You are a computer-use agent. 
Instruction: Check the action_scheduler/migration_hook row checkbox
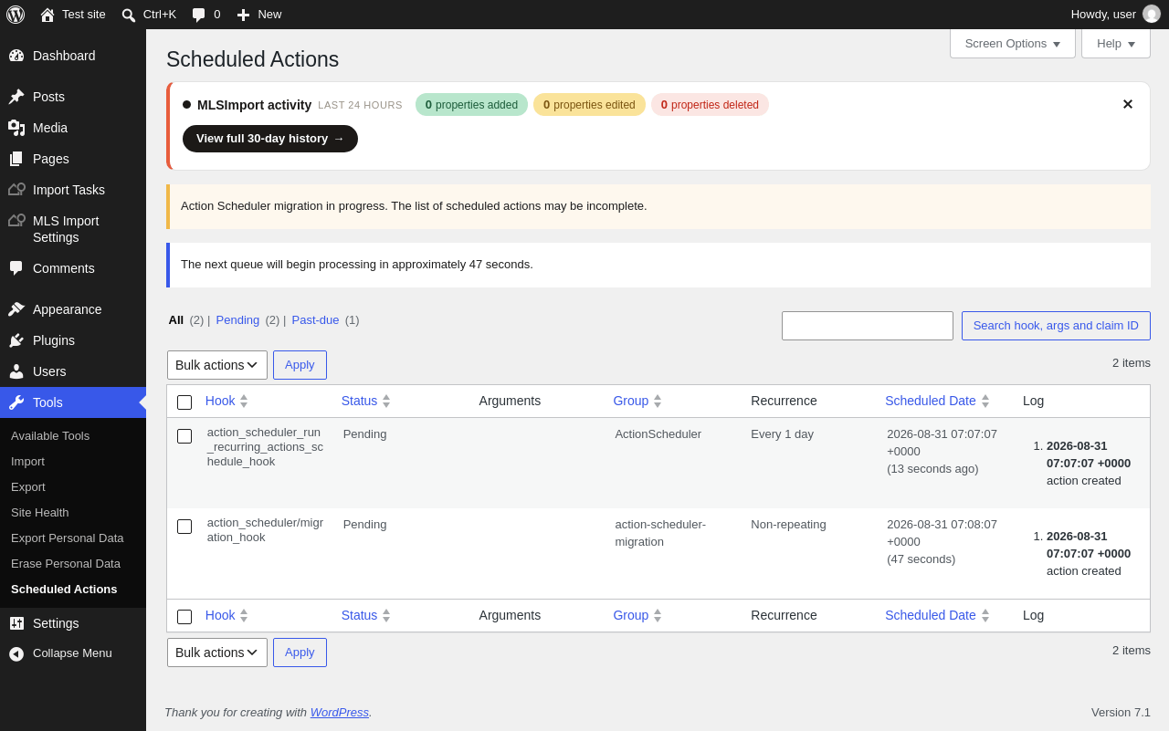184,527
